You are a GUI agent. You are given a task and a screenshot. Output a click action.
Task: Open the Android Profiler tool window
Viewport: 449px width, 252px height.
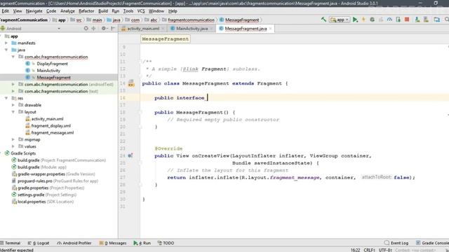pos(74,243)
